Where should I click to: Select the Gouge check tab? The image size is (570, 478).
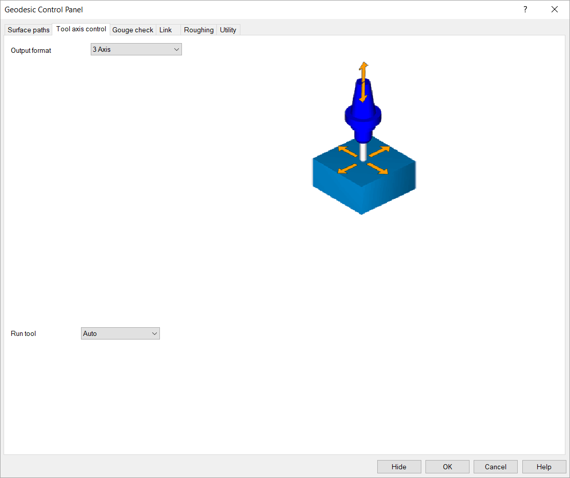(x=132, y=30)
